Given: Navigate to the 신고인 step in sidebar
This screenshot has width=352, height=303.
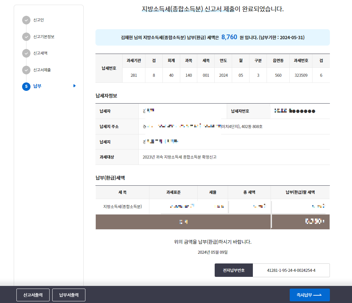Looking at the screenshot, I should point(38,20).
